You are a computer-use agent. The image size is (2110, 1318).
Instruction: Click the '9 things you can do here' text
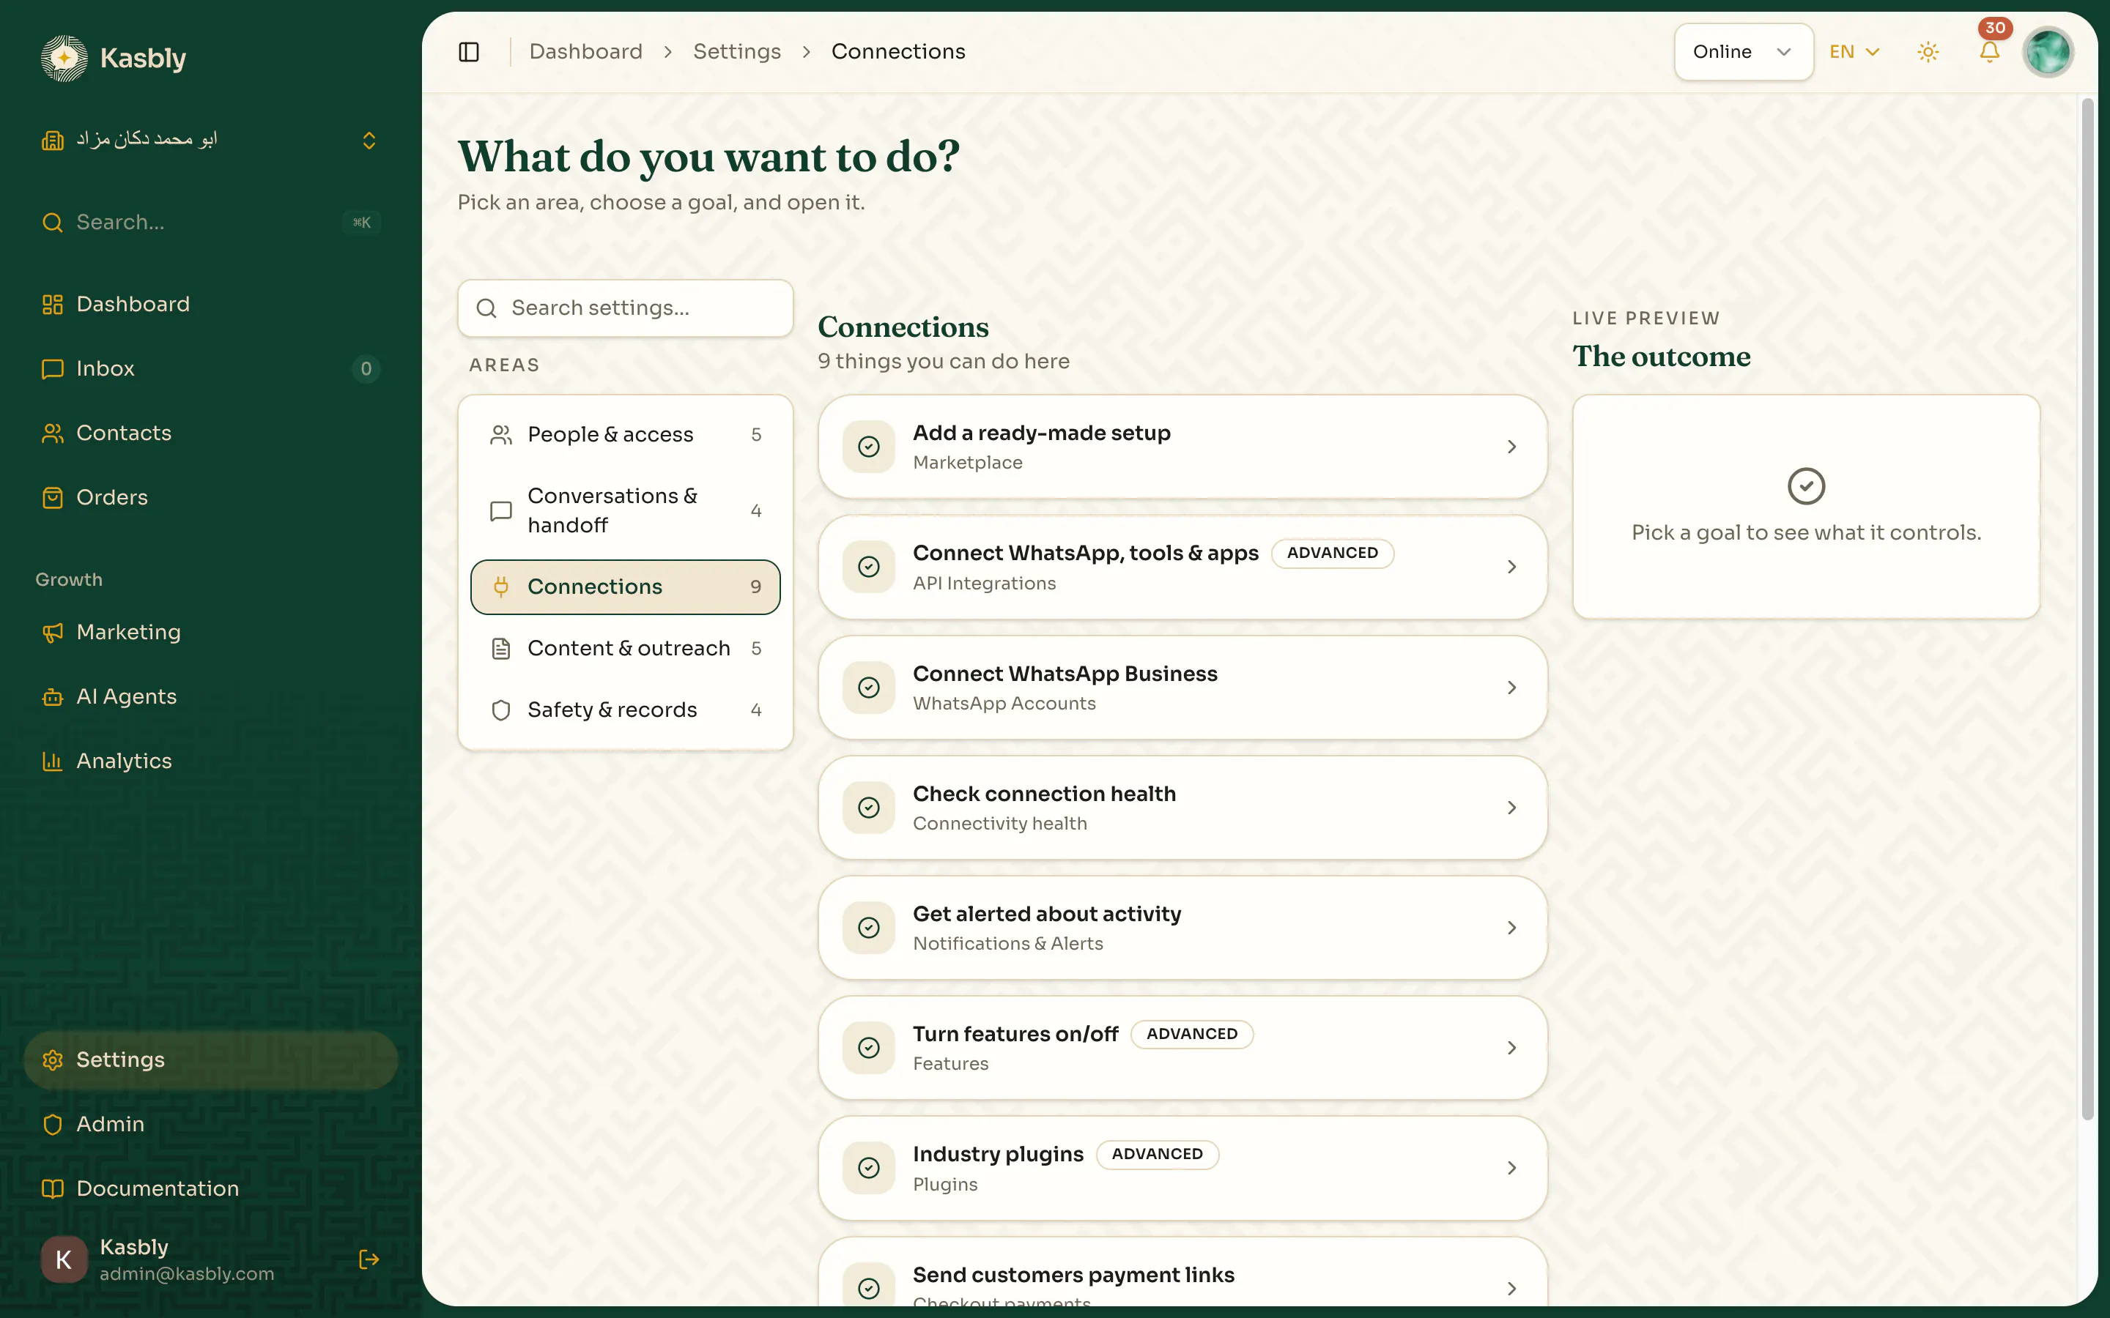(944, 362)
